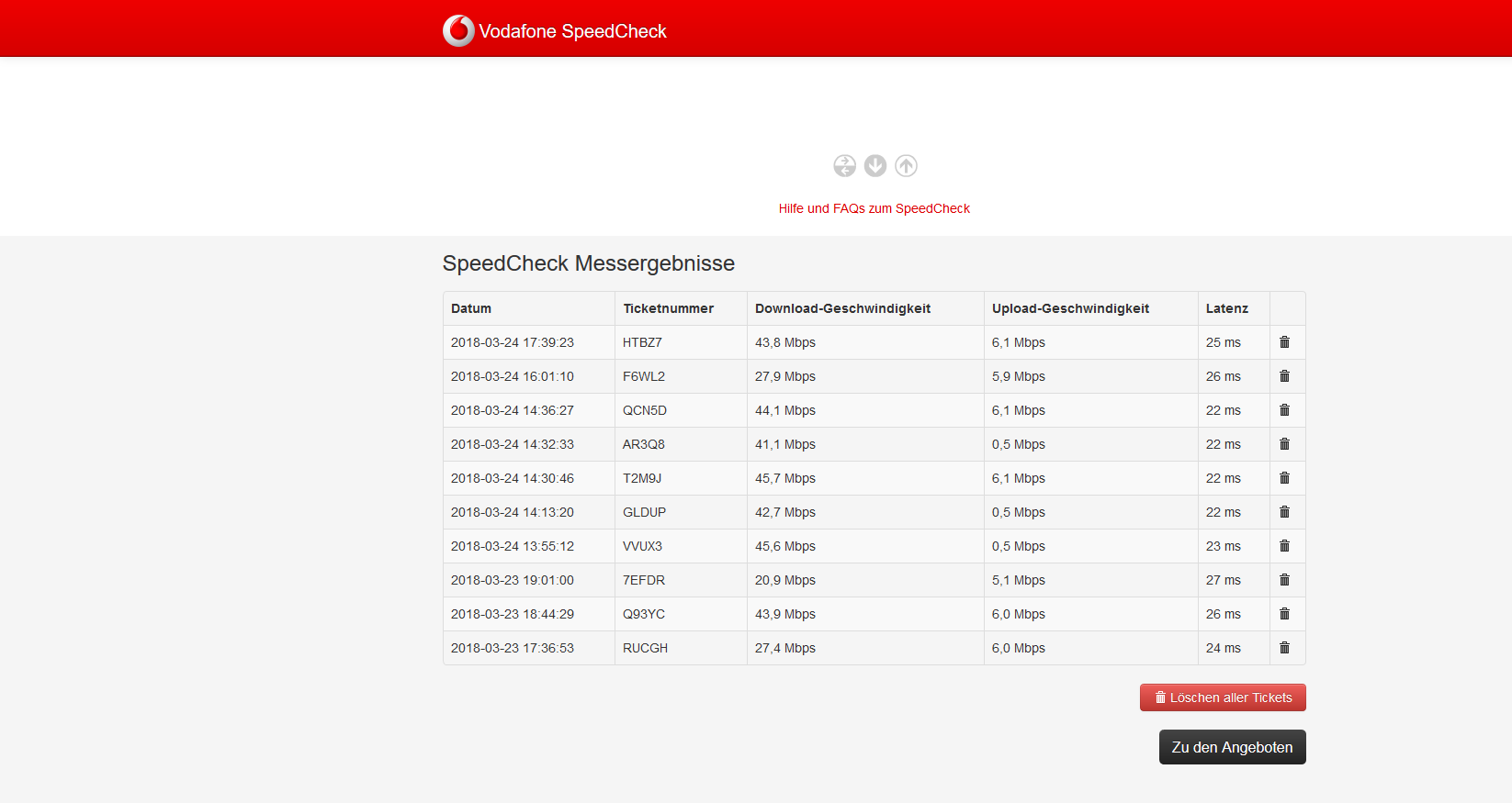Delete ticket QCN5D via trash icon
1512x803 pixels.
click(x=1284, y=410)
